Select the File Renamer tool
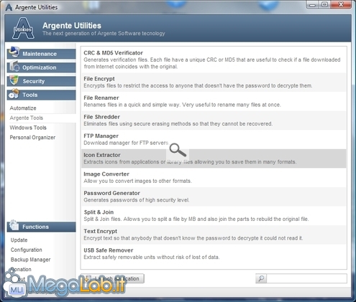The height and width of the screenshot is (302, 356). 214,101
